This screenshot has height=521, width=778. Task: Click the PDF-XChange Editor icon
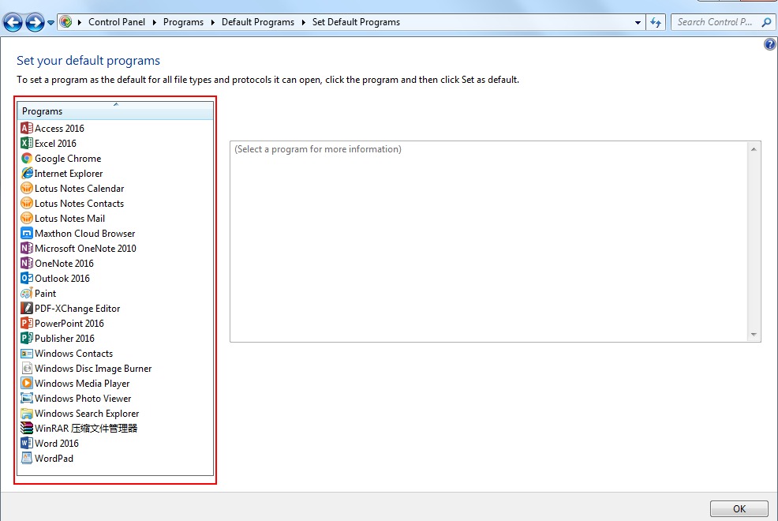coord(27,308)
